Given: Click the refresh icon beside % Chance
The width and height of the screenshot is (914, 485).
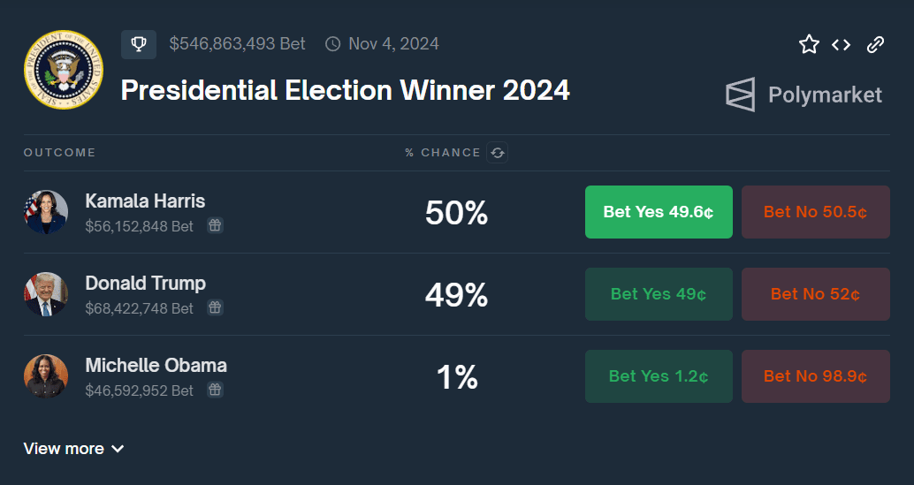Looking at the screenshot, I should tap(498, 153).
